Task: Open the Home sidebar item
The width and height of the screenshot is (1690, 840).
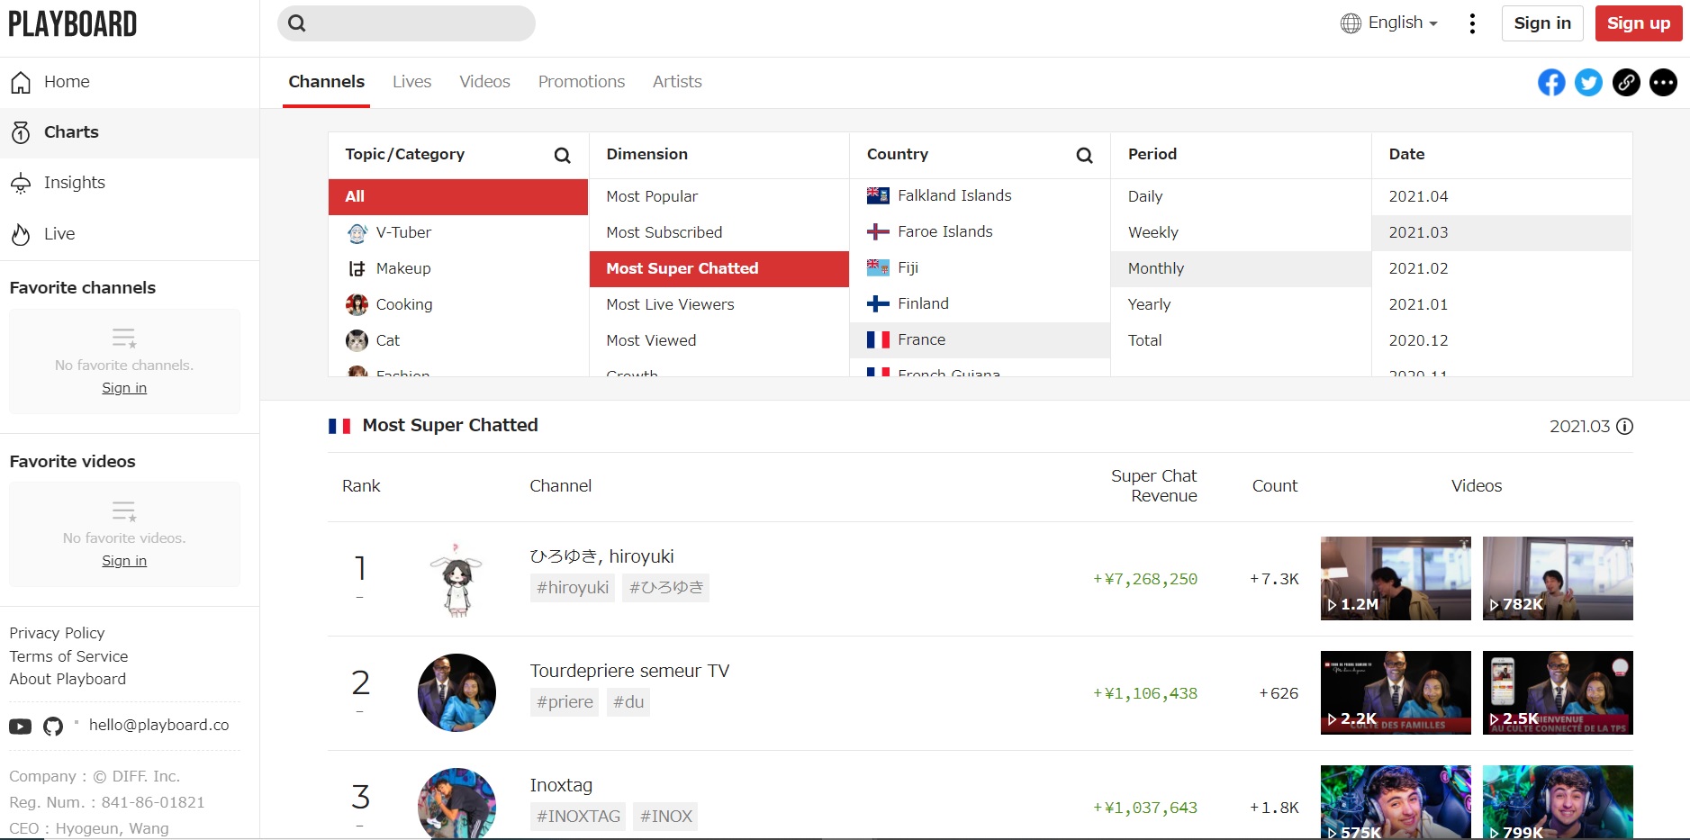Action: pyautogui.click(x=130, y=82)
